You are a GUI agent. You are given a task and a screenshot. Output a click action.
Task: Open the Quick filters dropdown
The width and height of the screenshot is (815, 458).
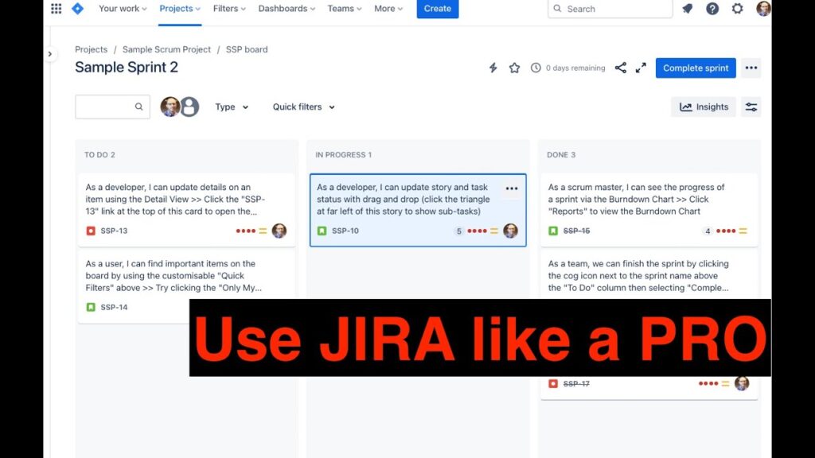point(303,107)
